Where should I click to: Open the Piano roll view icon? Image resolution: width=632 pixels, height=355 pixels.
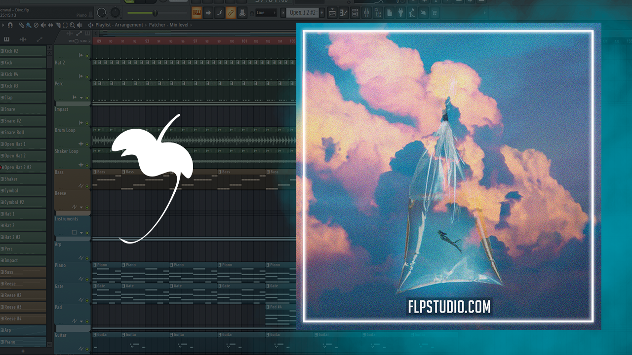point(344,13)
